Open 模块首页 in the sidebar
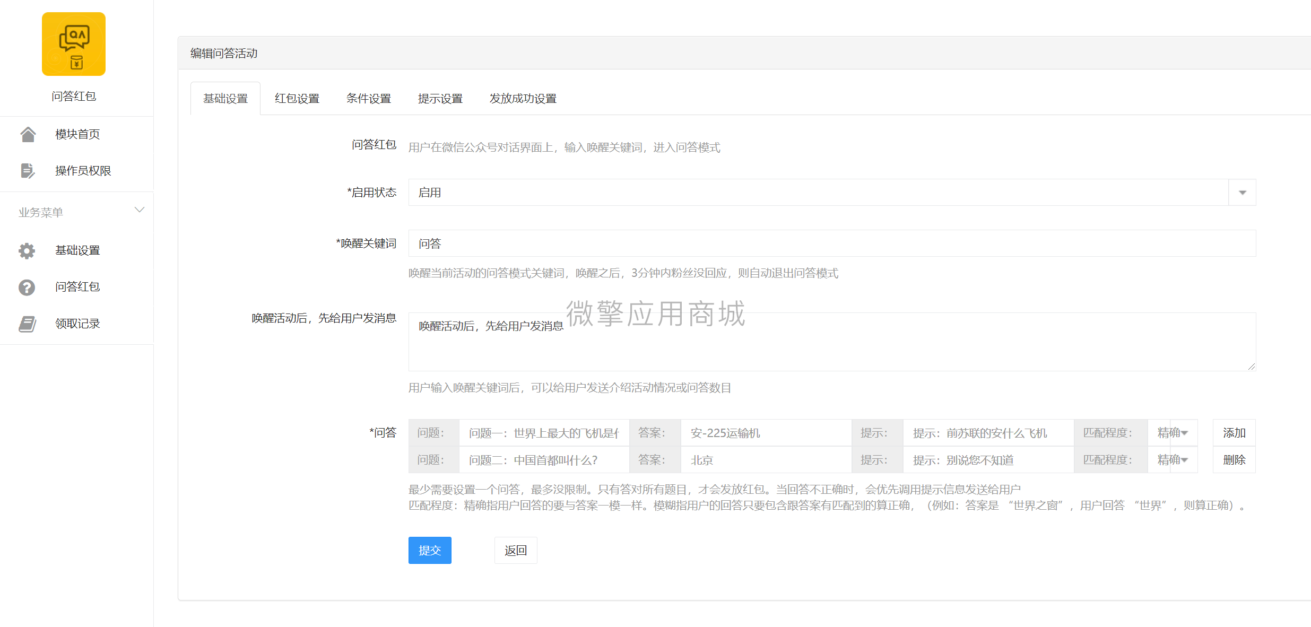The width and height of the screenshot is (1311, 627). (x=77, y=134)
